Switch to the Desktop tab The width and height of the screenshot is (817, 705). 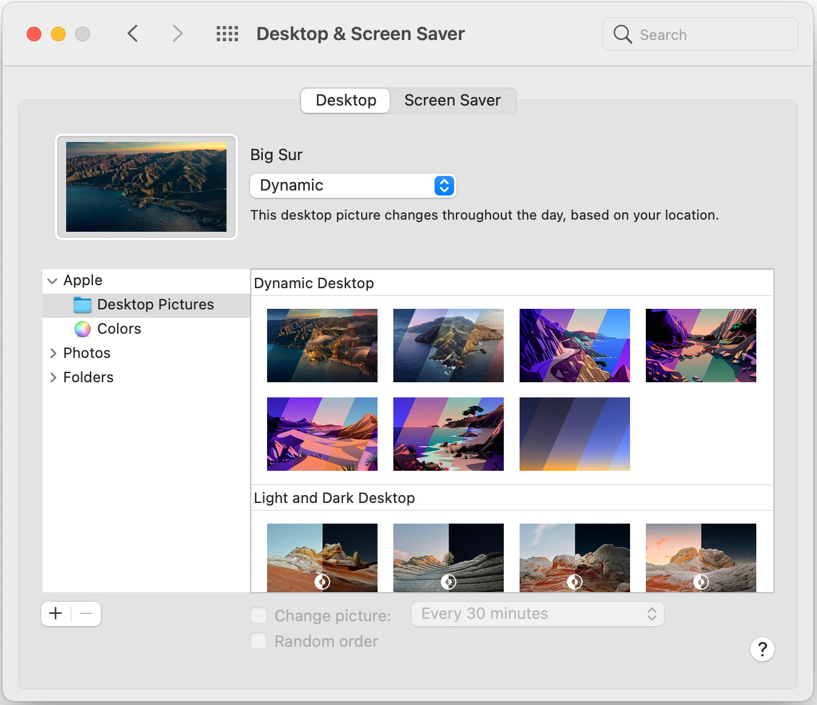pos(346,100)
